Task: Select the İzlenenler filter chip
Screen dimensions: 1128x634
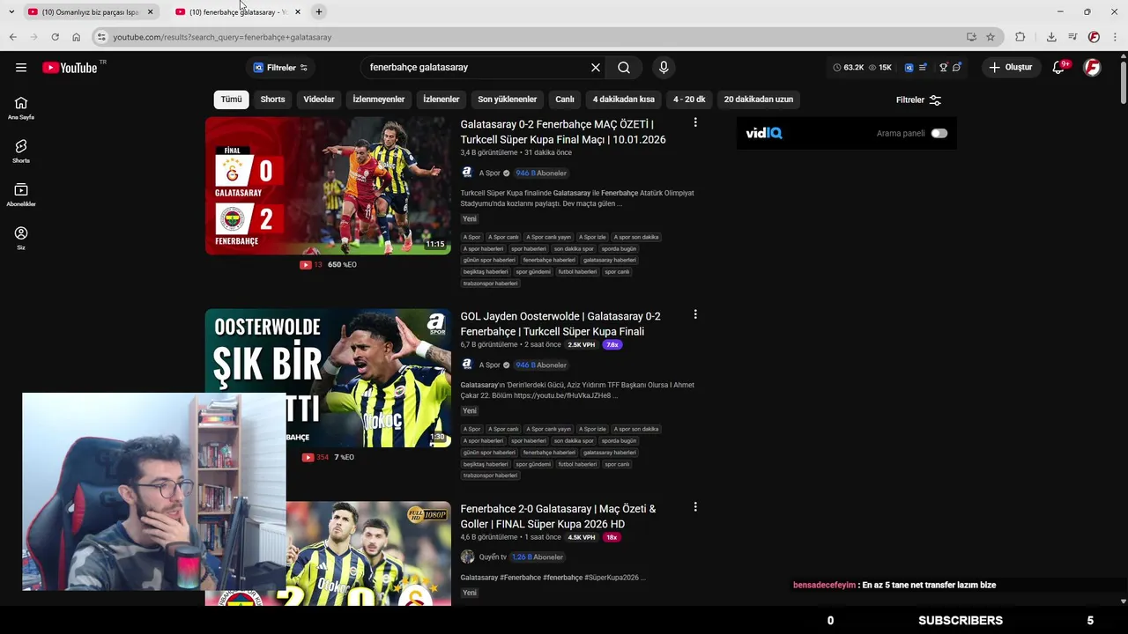Action: pos(442,100)
